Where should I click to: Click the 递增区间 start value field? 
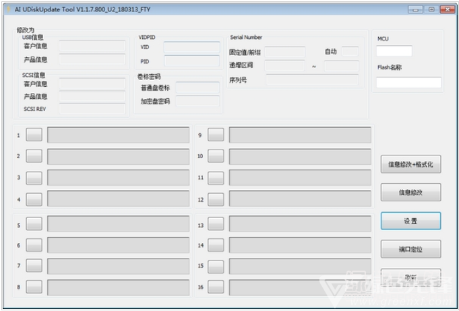(285, 66)
